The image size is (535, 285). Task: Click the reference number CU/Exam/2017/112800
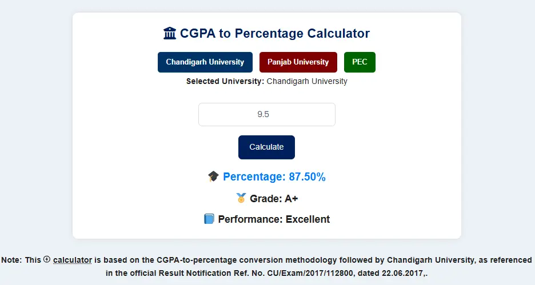click(x=301, y=274)
